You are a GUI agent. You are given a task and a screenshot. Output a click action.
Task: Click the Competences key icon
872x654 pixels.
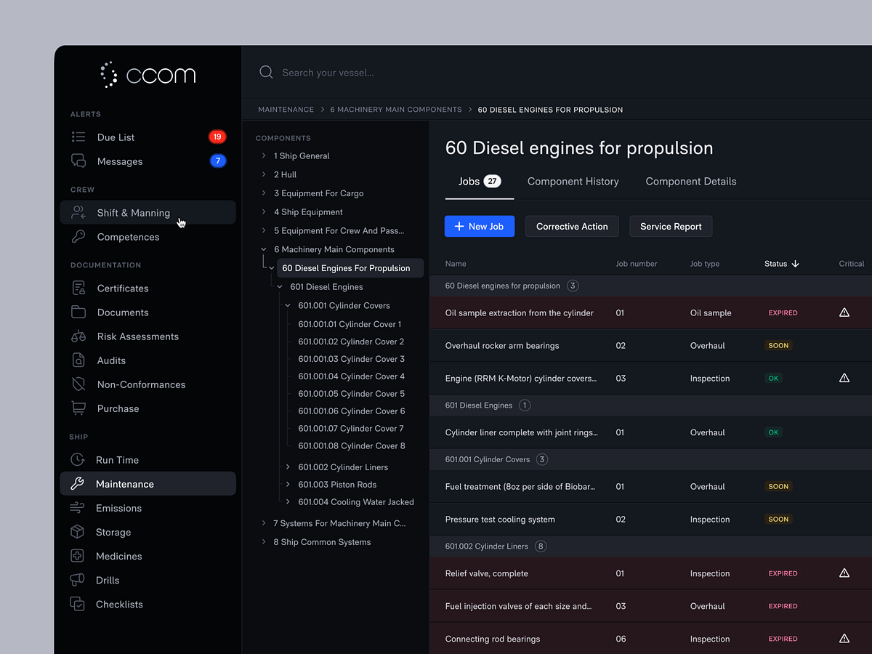[78, 237]
